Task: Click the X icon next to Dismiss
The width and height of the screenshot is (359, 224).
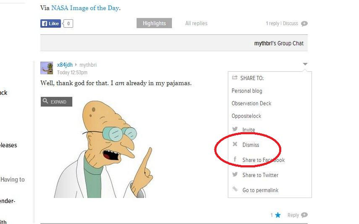Action: pos(235,144)
